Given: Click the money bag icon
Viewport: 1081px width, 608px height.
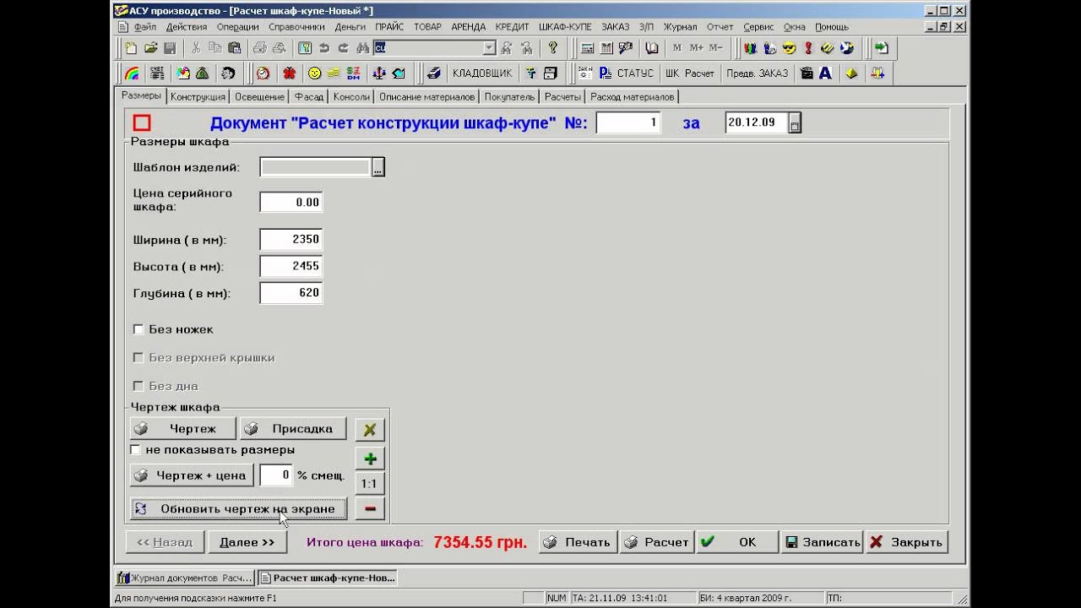Looking at the screenshot, I should [203, 73].
